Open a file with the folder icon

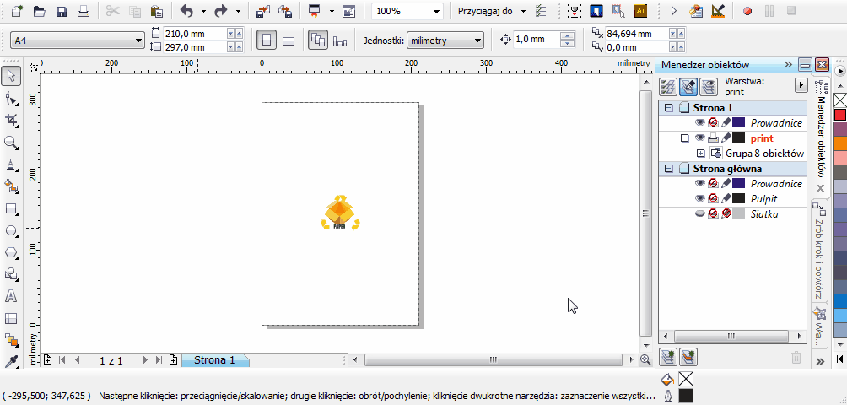coord(39,11)
